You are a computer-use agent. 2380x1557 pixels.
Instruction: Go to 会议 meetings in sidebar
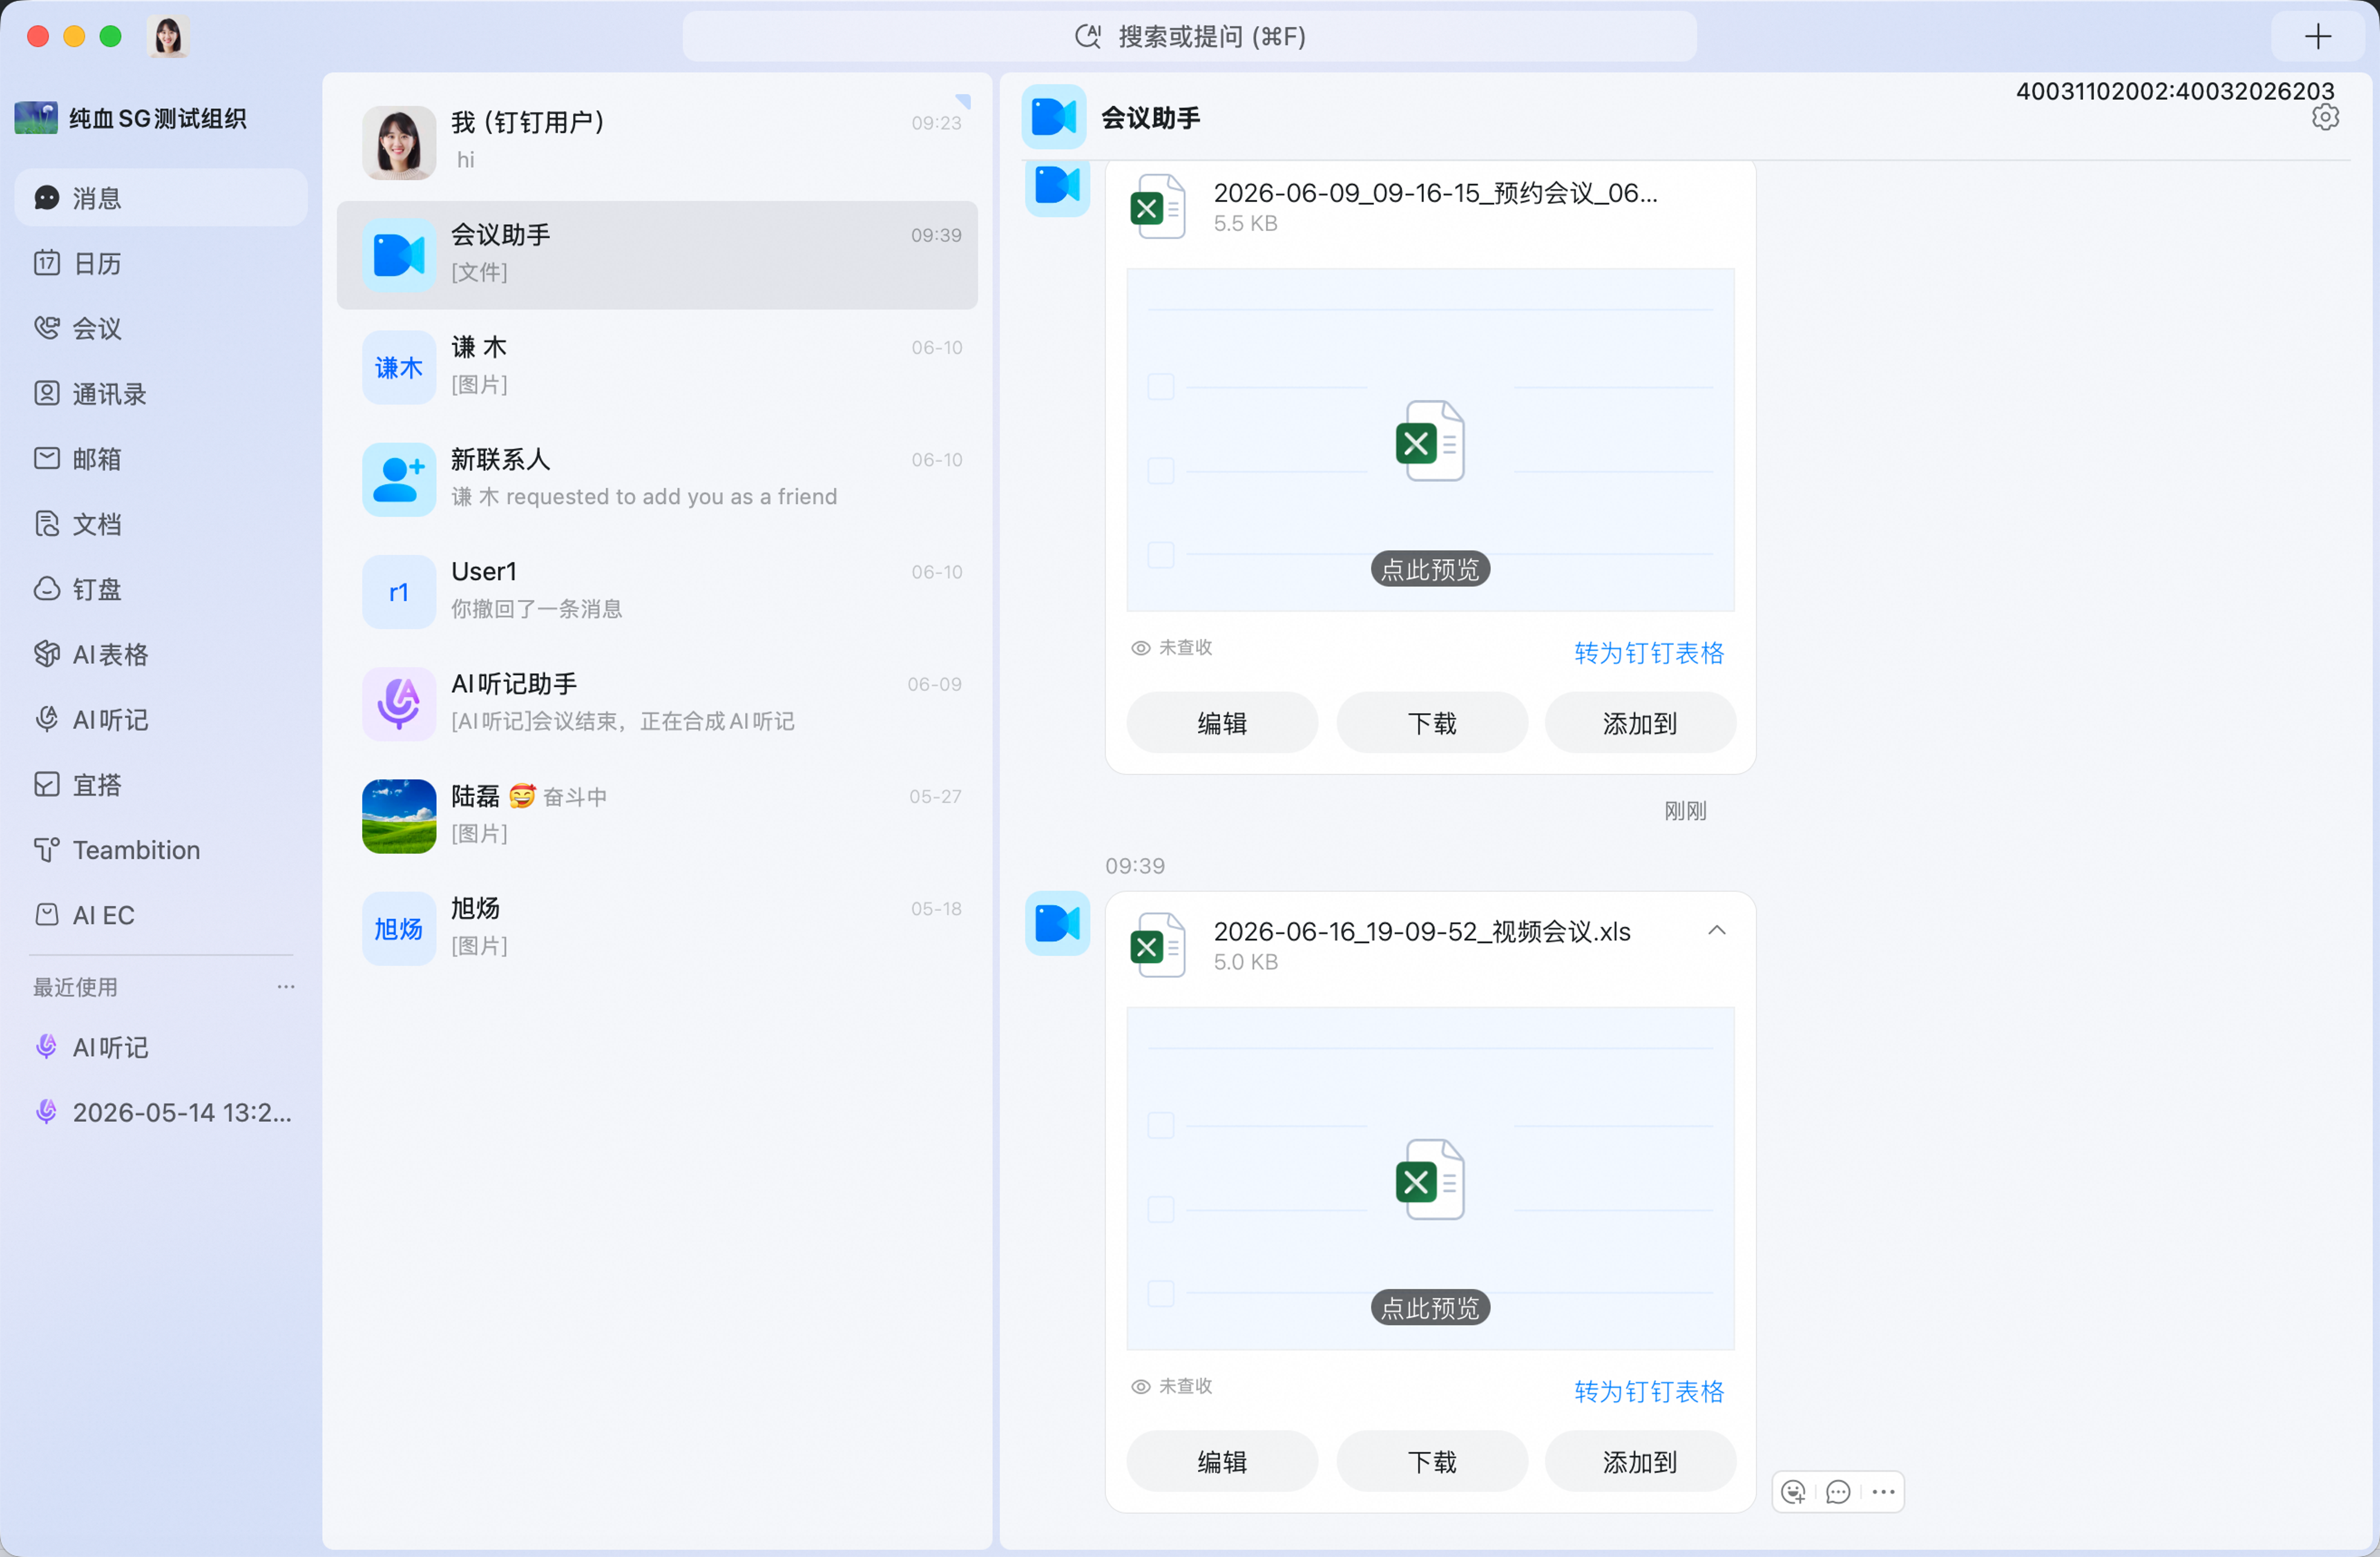161,328
